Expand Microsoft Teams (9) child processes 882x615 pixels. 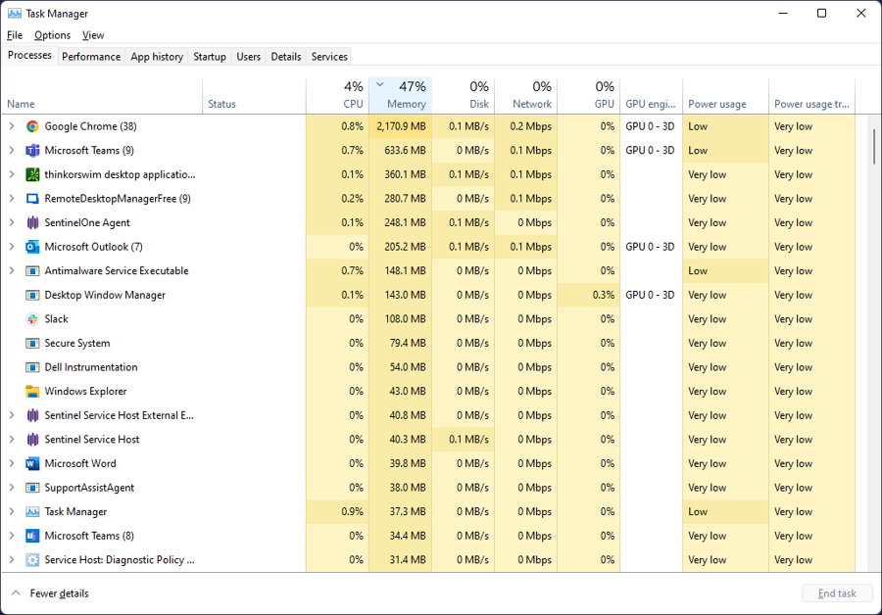(12, 150)
